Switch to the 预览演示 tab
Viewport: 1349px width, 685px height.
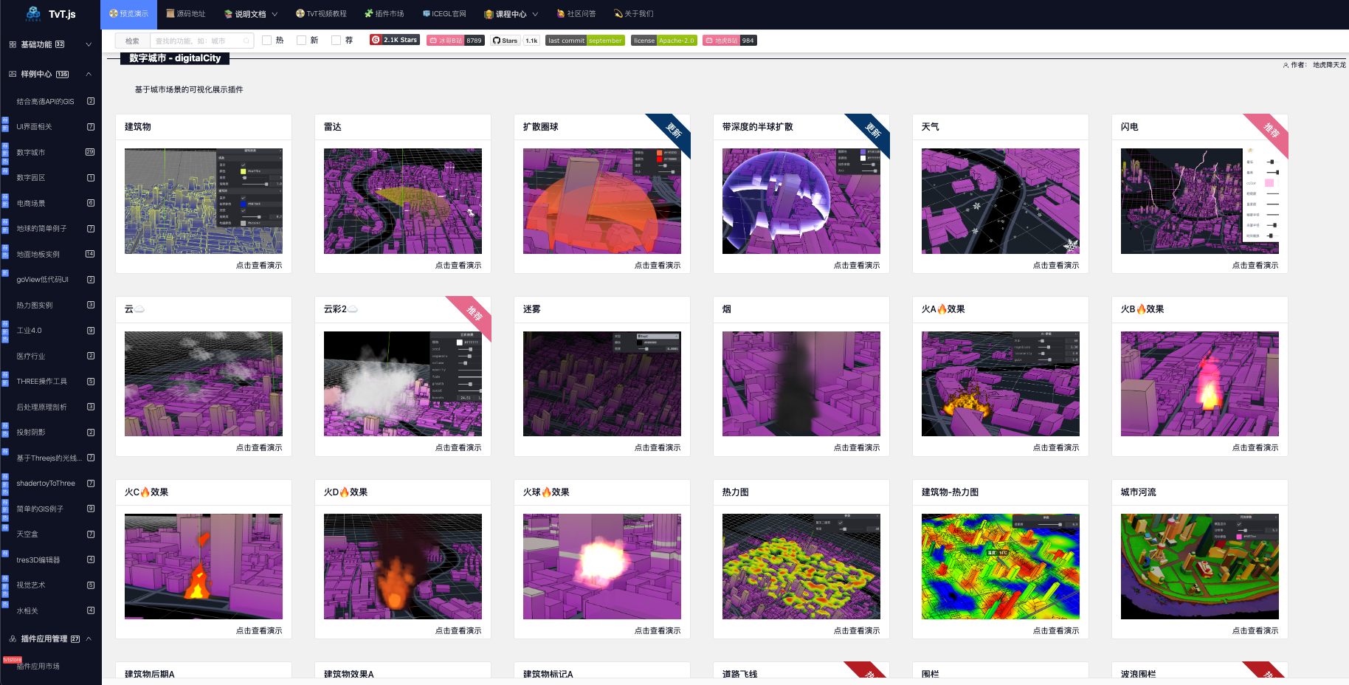(128, 14)
